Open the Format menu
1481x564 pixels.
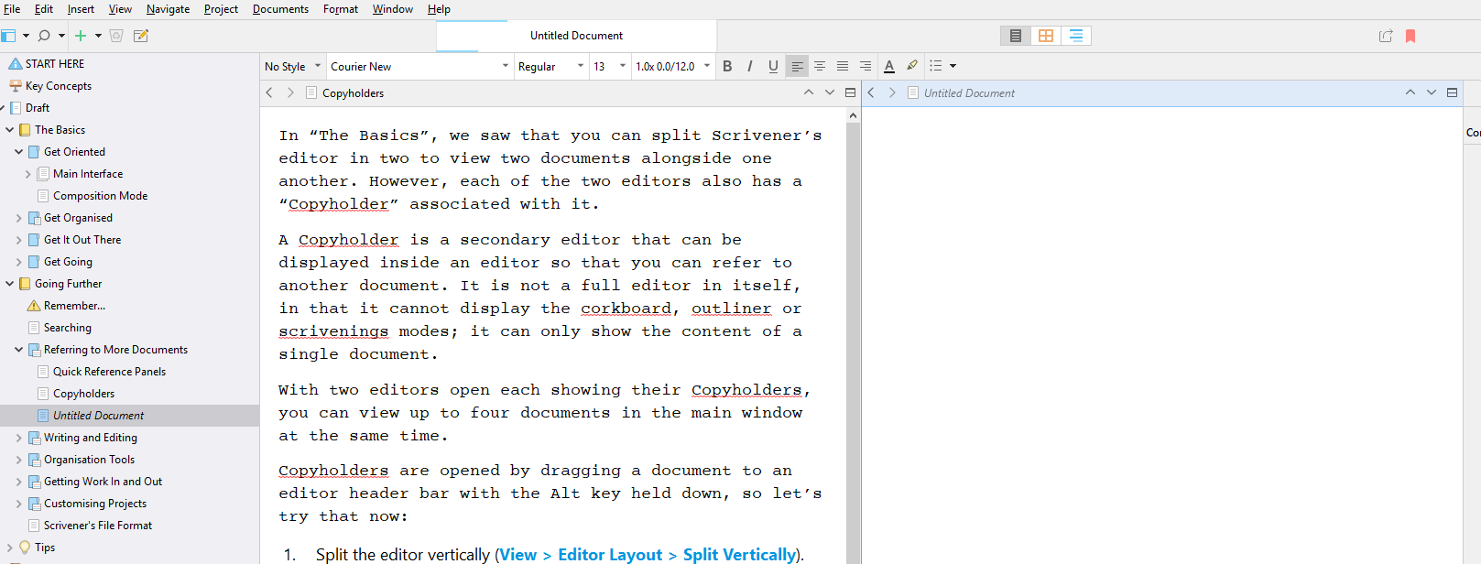click(341, 9)
